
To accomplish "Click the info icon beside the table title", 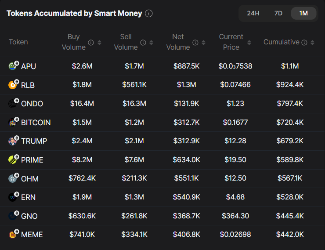I will click(148, 14).
